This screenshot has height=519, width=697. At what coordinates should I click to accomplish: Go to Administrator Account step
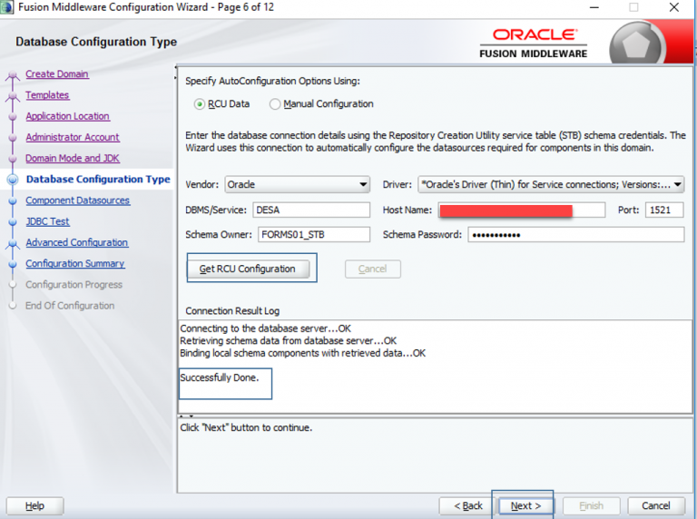(x=73, y=137)
